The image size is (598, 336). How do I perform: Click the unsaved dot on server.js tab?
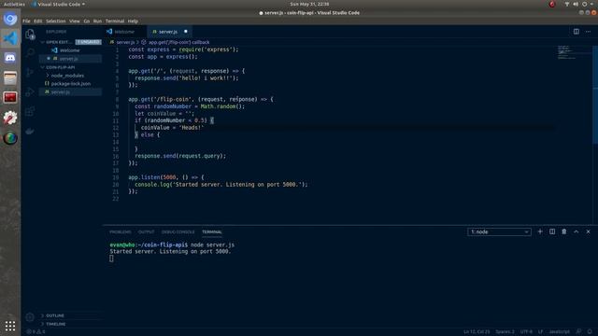point(186,32)
